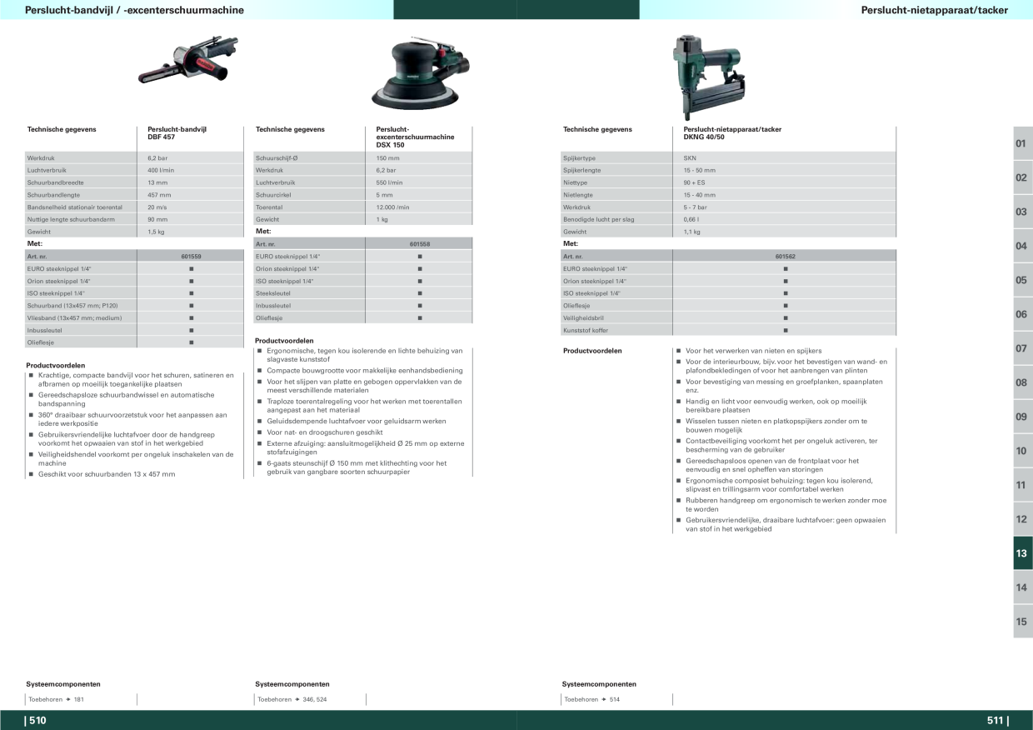
Task: Select chapter tab 02
Action: [1022, 177]
